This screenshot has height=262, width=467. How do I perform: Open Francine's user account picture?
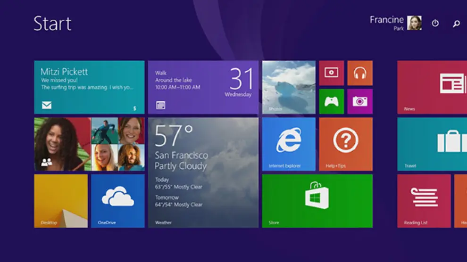414,23
